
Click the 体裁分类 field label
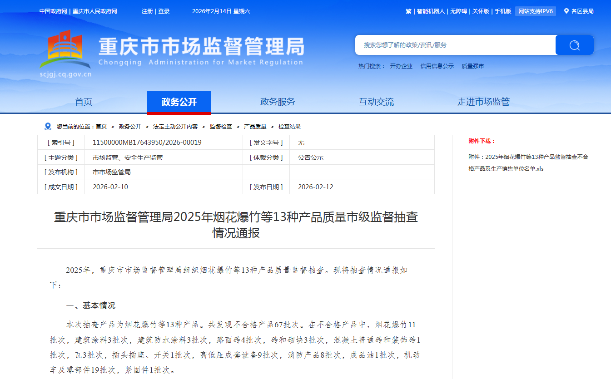266,158
